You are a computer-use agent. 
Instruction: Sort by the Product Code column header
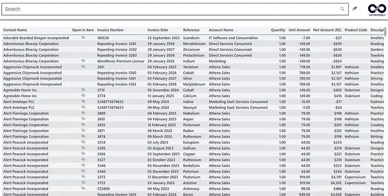coord(356,30)
